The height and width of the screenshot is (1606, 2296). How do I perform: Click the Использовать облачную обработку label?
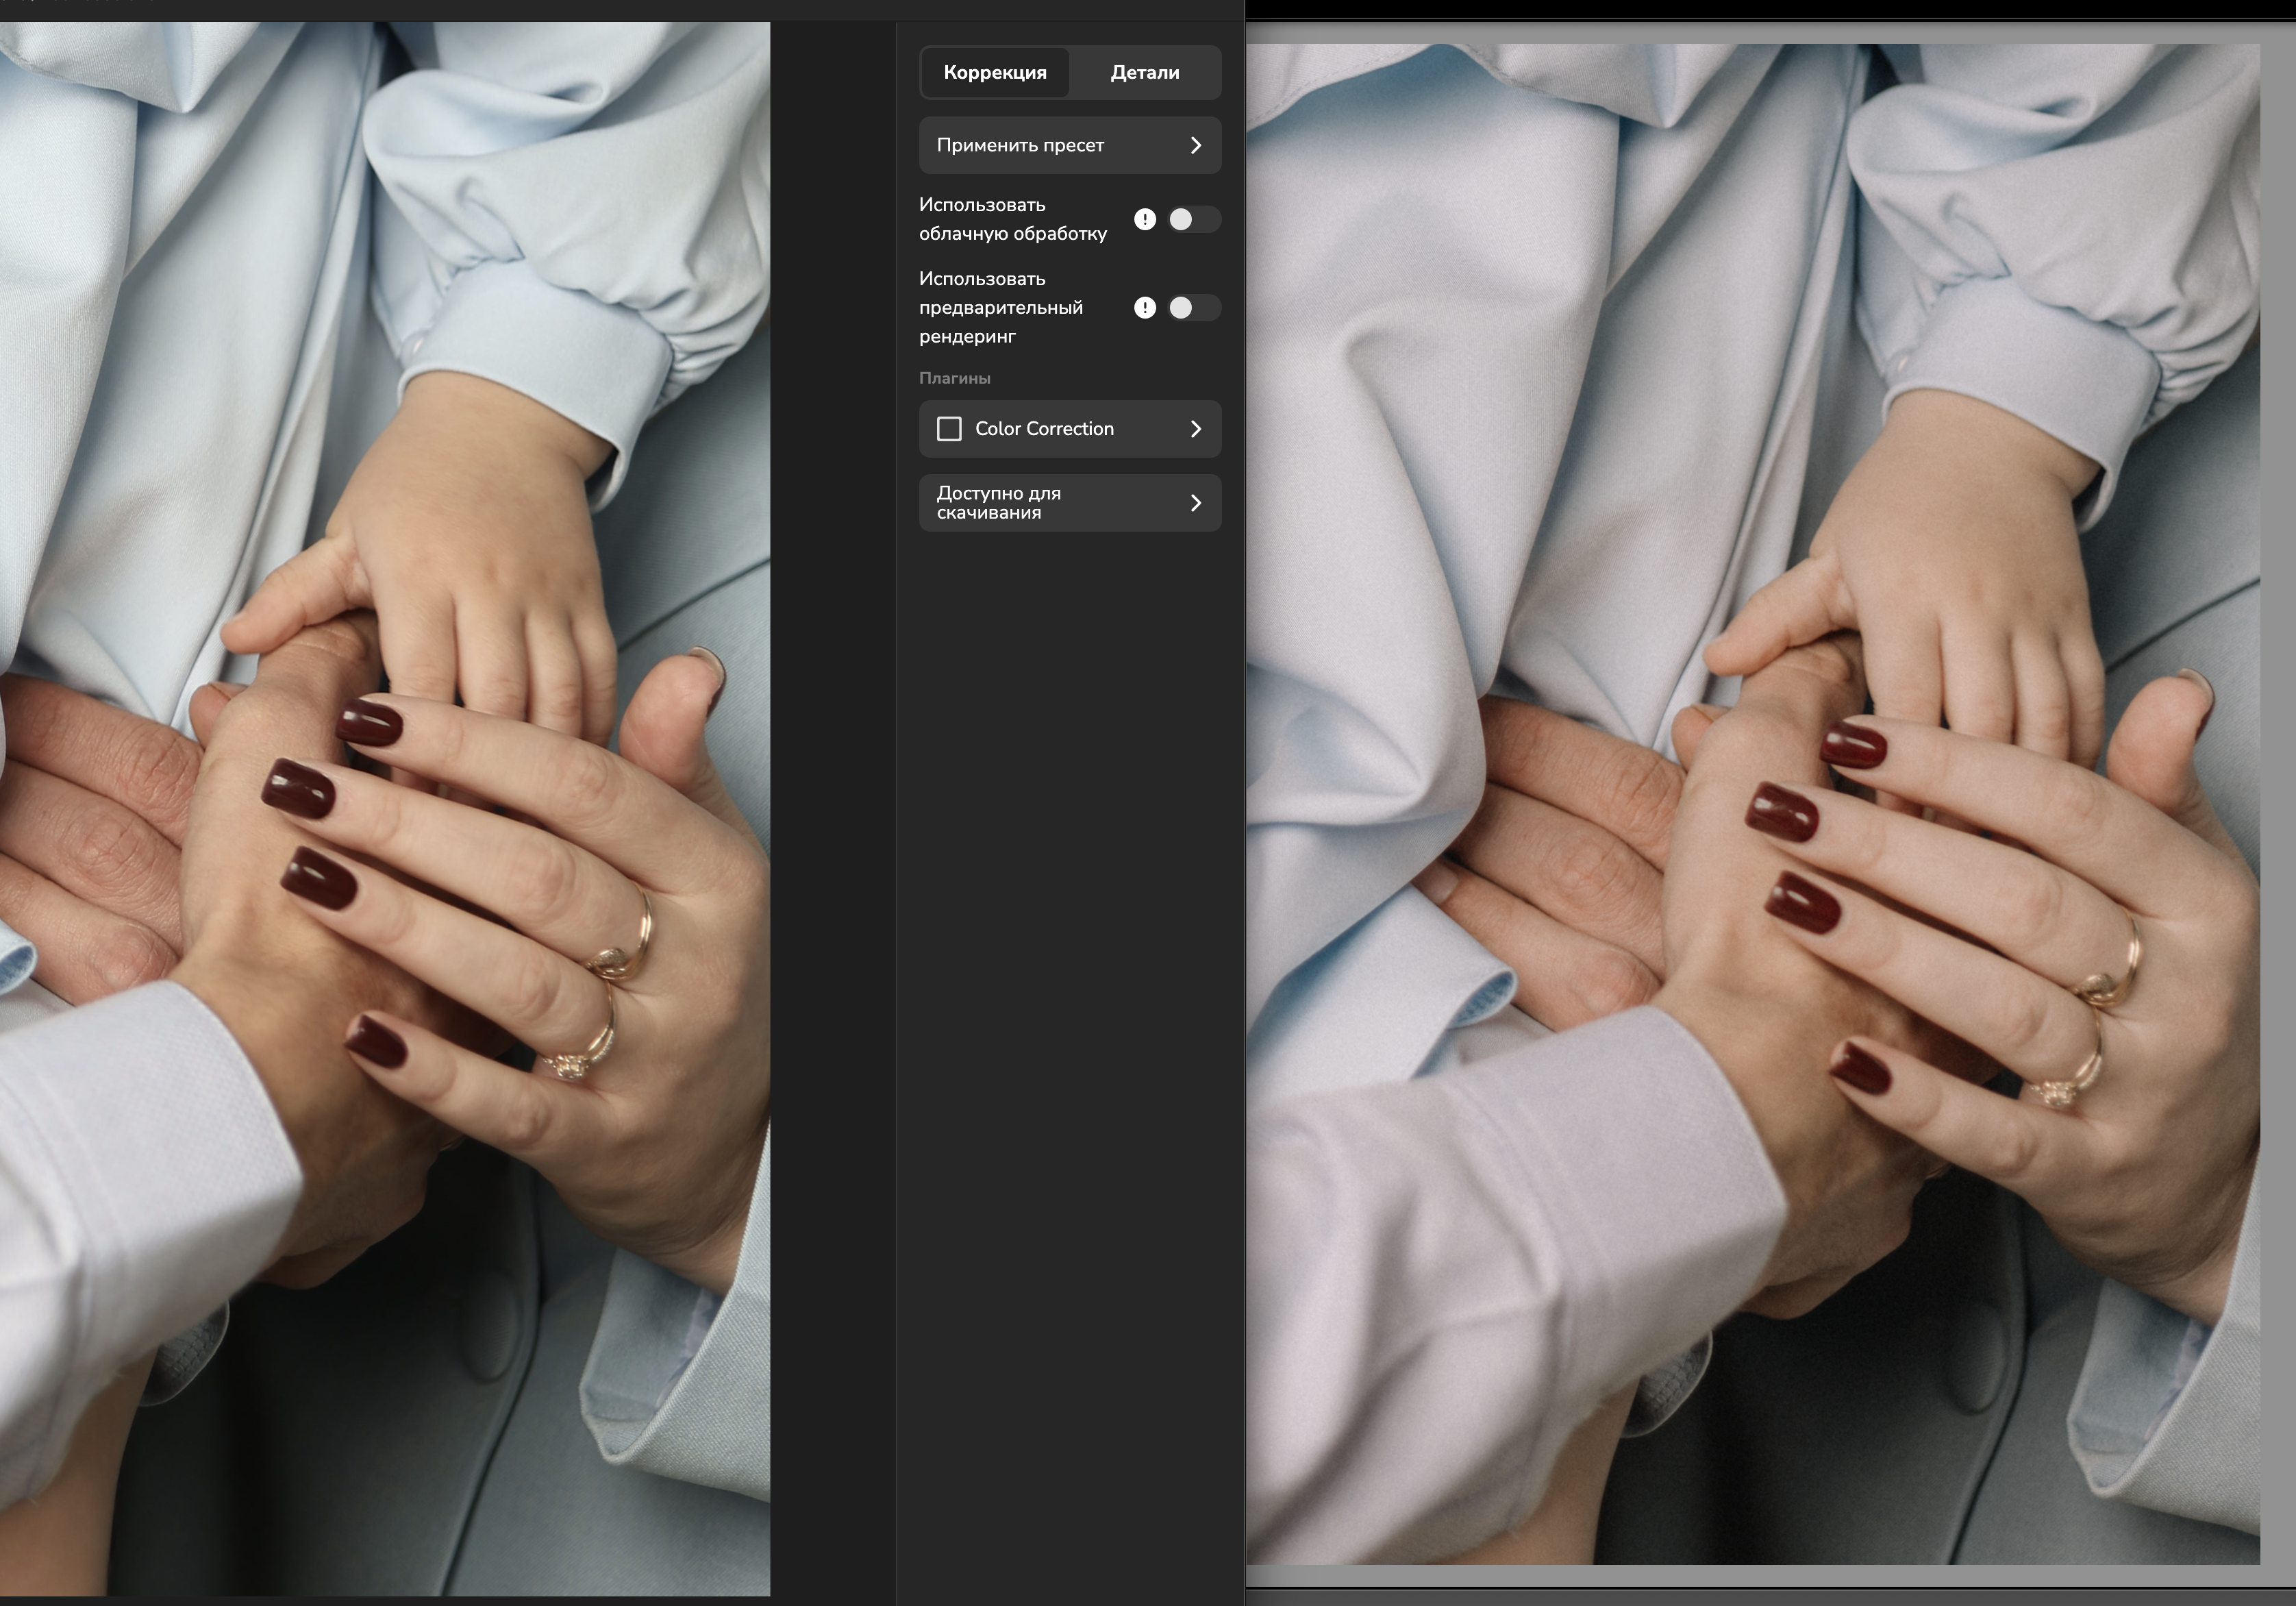[x=1012, y=219]
